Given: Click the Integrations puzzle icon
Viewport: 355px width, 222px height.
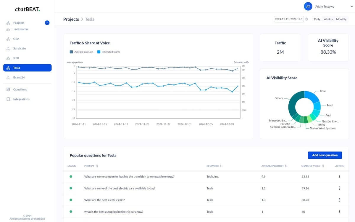Looking at the screenshot, I should (8, 99).
